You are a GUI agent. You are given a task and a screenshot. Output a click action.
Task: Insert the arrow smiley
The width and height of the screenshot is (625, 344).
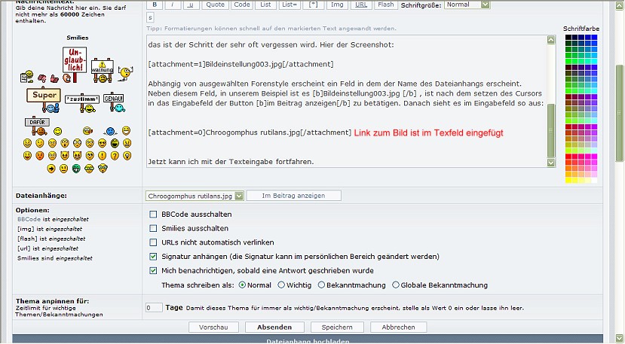click(x=51, y=169)
